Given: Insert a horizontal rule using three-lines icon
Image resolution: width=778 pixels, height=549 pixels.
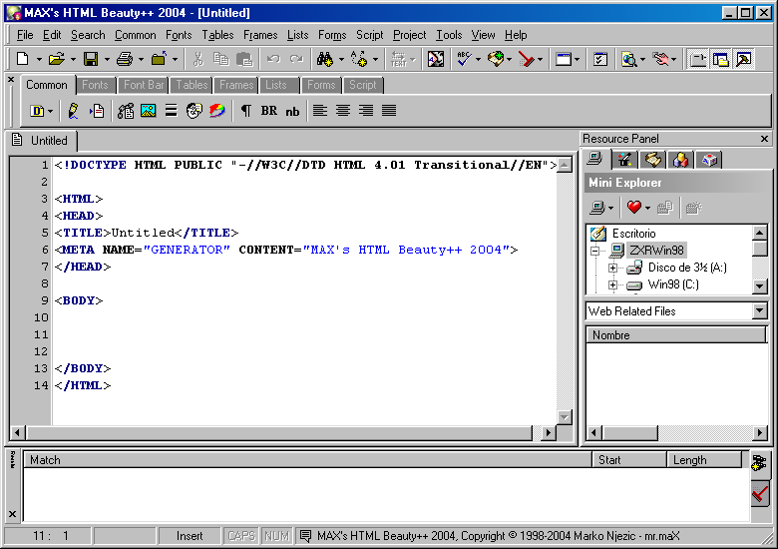Looking at the screenshot, I should pos(172,110).
